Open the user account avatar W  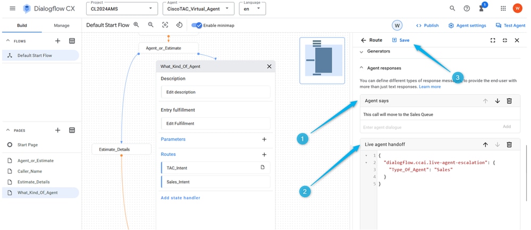pyautogui.click(x=518, y=8)
